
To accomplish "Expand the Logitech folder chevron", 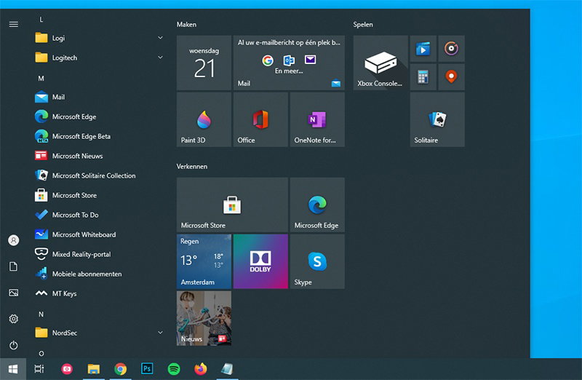I will (x=160, y=58).
